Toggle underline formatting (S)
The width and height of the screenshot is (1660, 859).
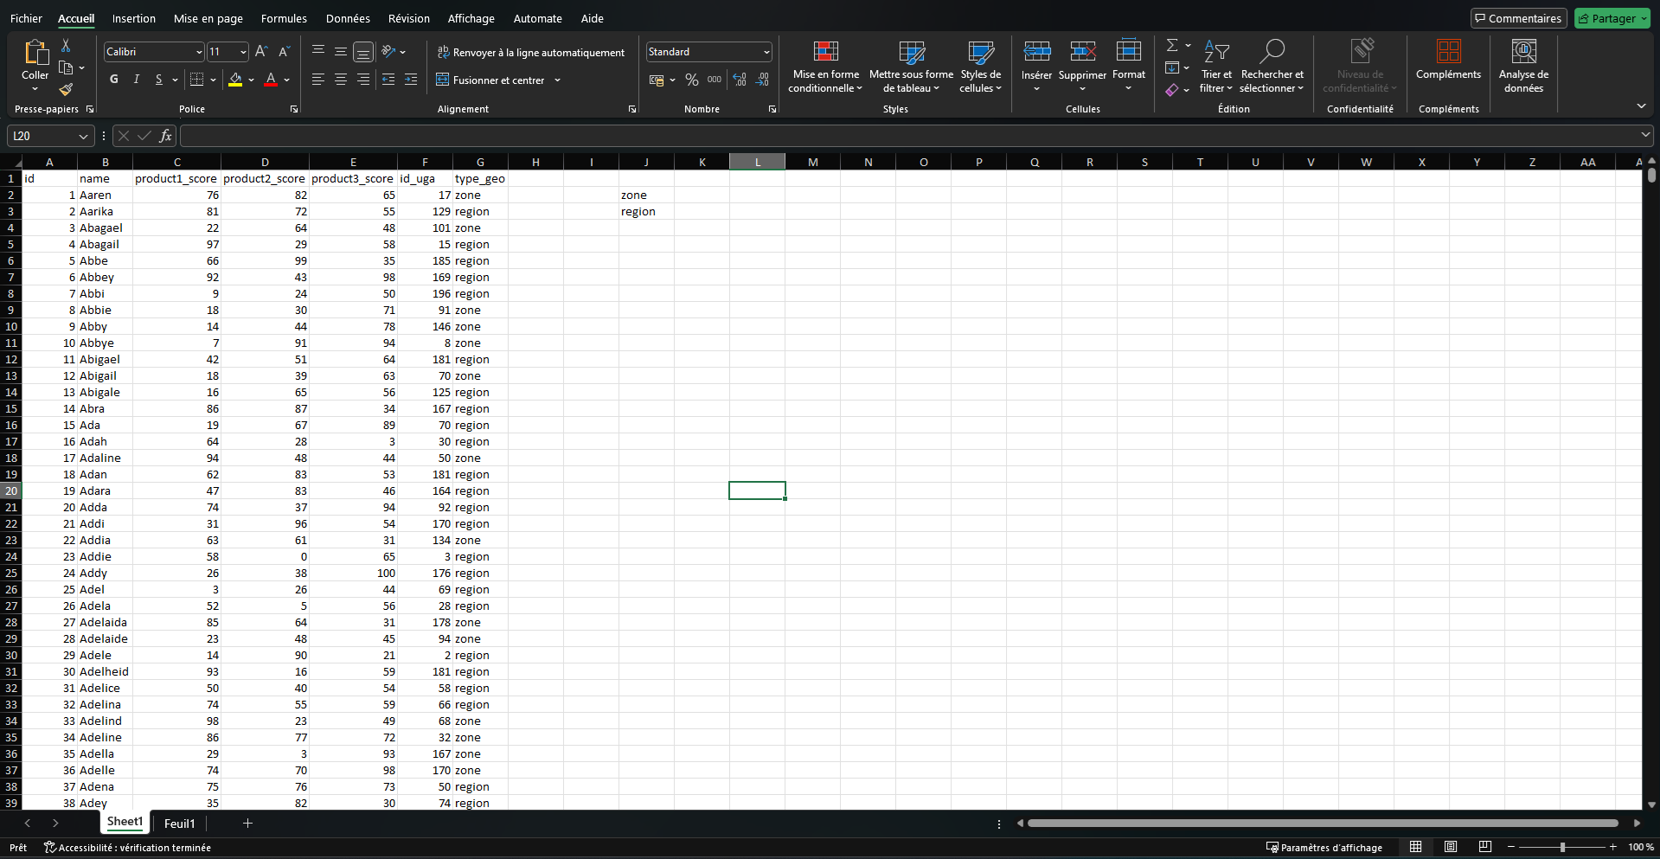click(x=159, y=80)
